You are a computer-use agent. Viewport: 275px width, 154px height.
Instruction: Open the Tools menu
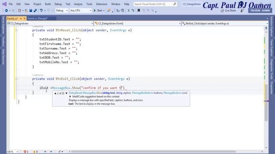coord(89,4)
